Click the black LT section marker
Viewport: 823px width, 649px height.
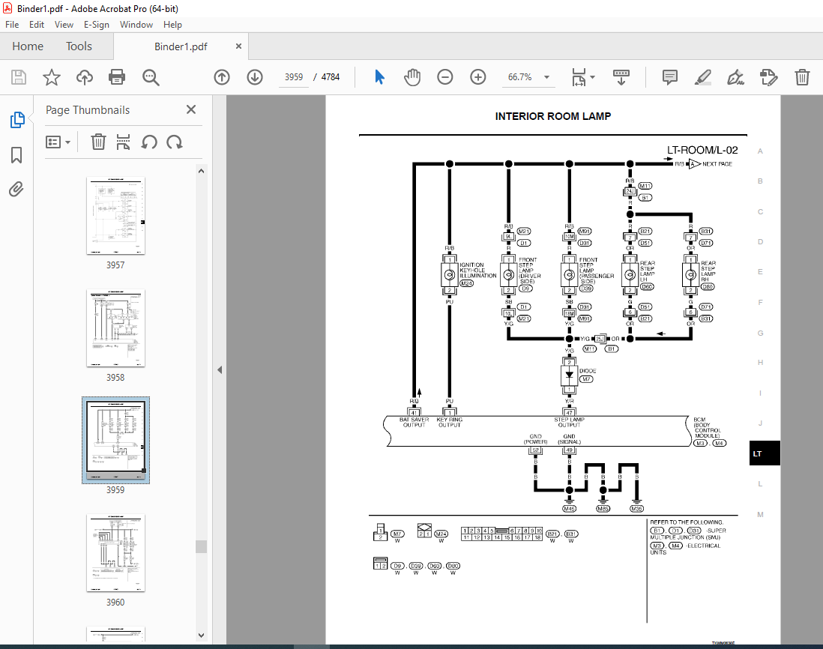pos(765,453)
